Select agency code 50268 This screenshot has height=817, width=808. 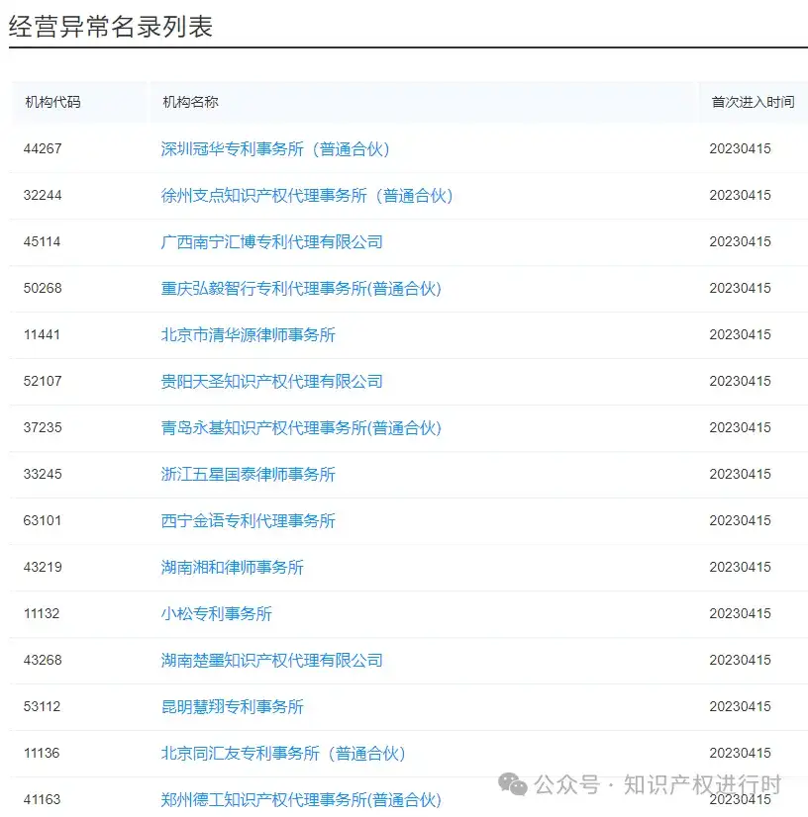pos(43,288)
